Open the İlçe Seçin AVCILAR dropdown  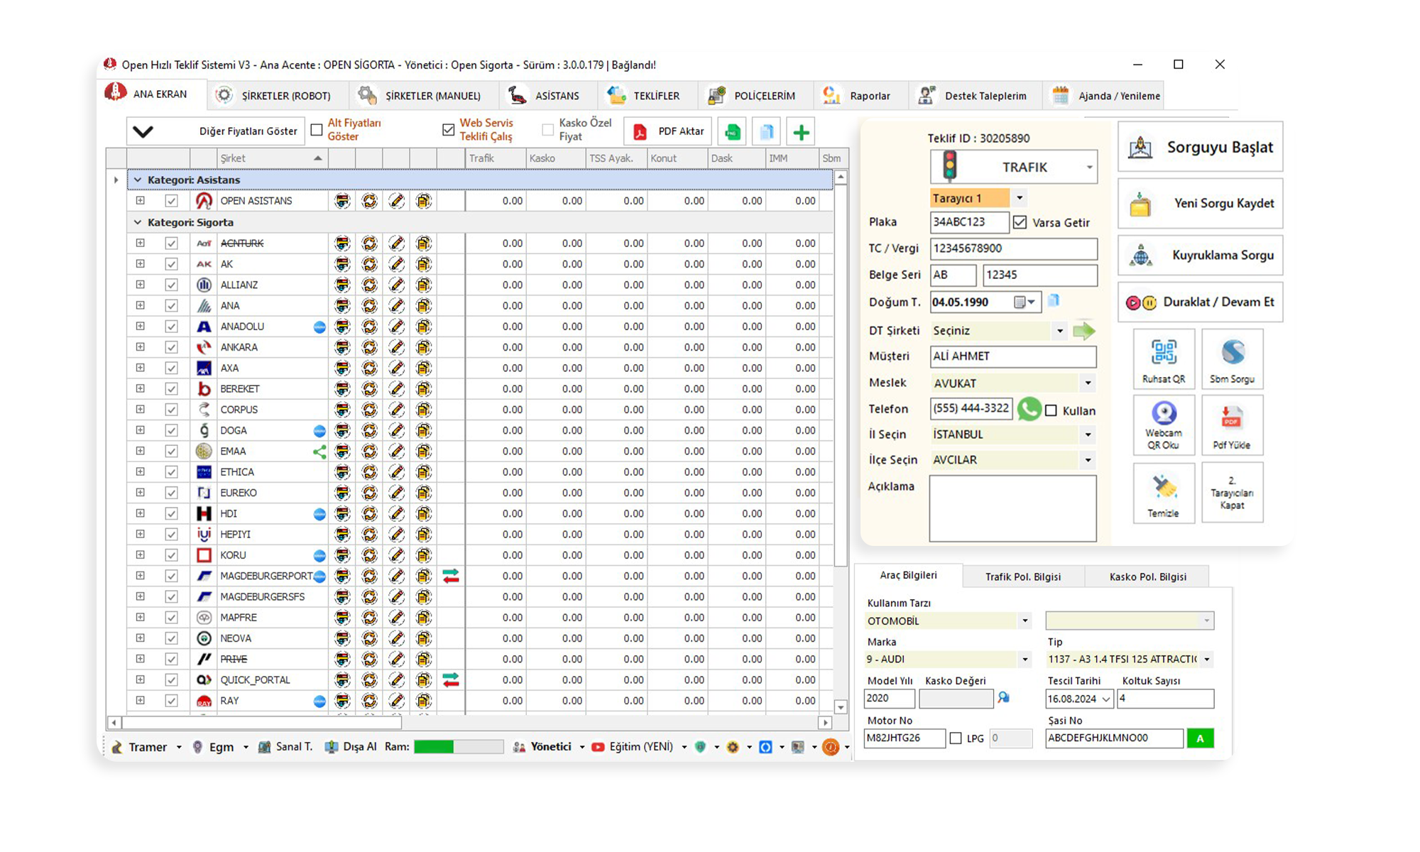[x=1088, y=460]
